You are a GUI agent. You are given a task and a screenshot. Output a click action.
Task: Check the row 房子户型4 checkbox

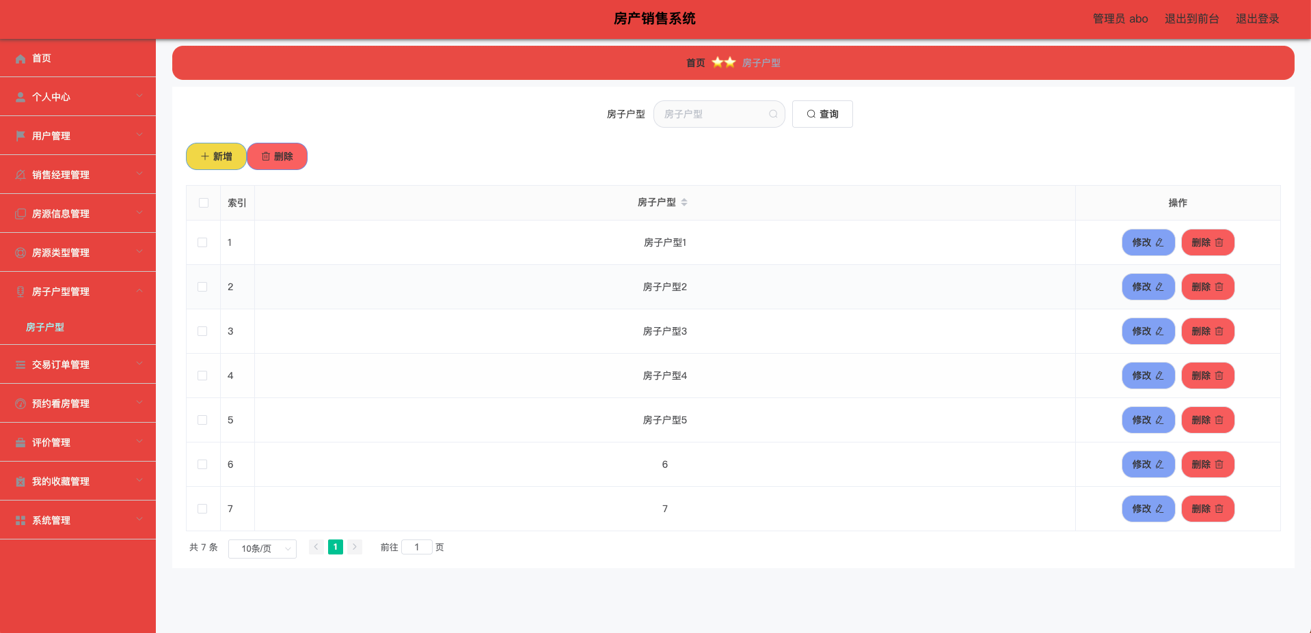pyautogui.click(x=202, y=376)
